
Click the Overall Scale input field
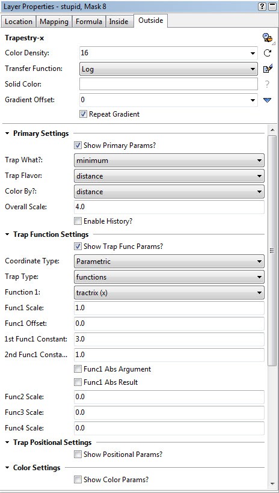pyautogui.click(x=169, y=207)
